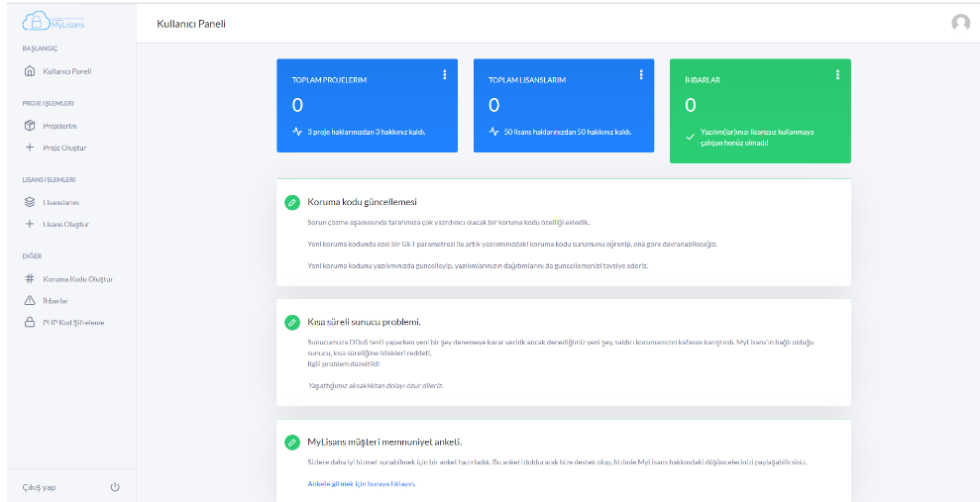Click the 'BAŞLANGIÇ' sidebar section label

(40, 49)
